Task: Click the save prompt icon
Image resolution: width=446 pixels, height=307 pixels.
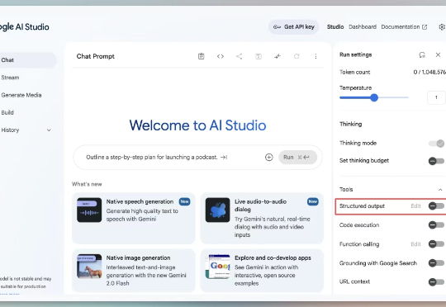Action: coord(259,56)
